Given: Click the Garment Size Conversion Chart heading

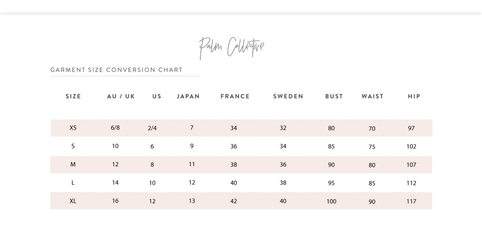Looking at the screenshot, I should click(117, 70).
